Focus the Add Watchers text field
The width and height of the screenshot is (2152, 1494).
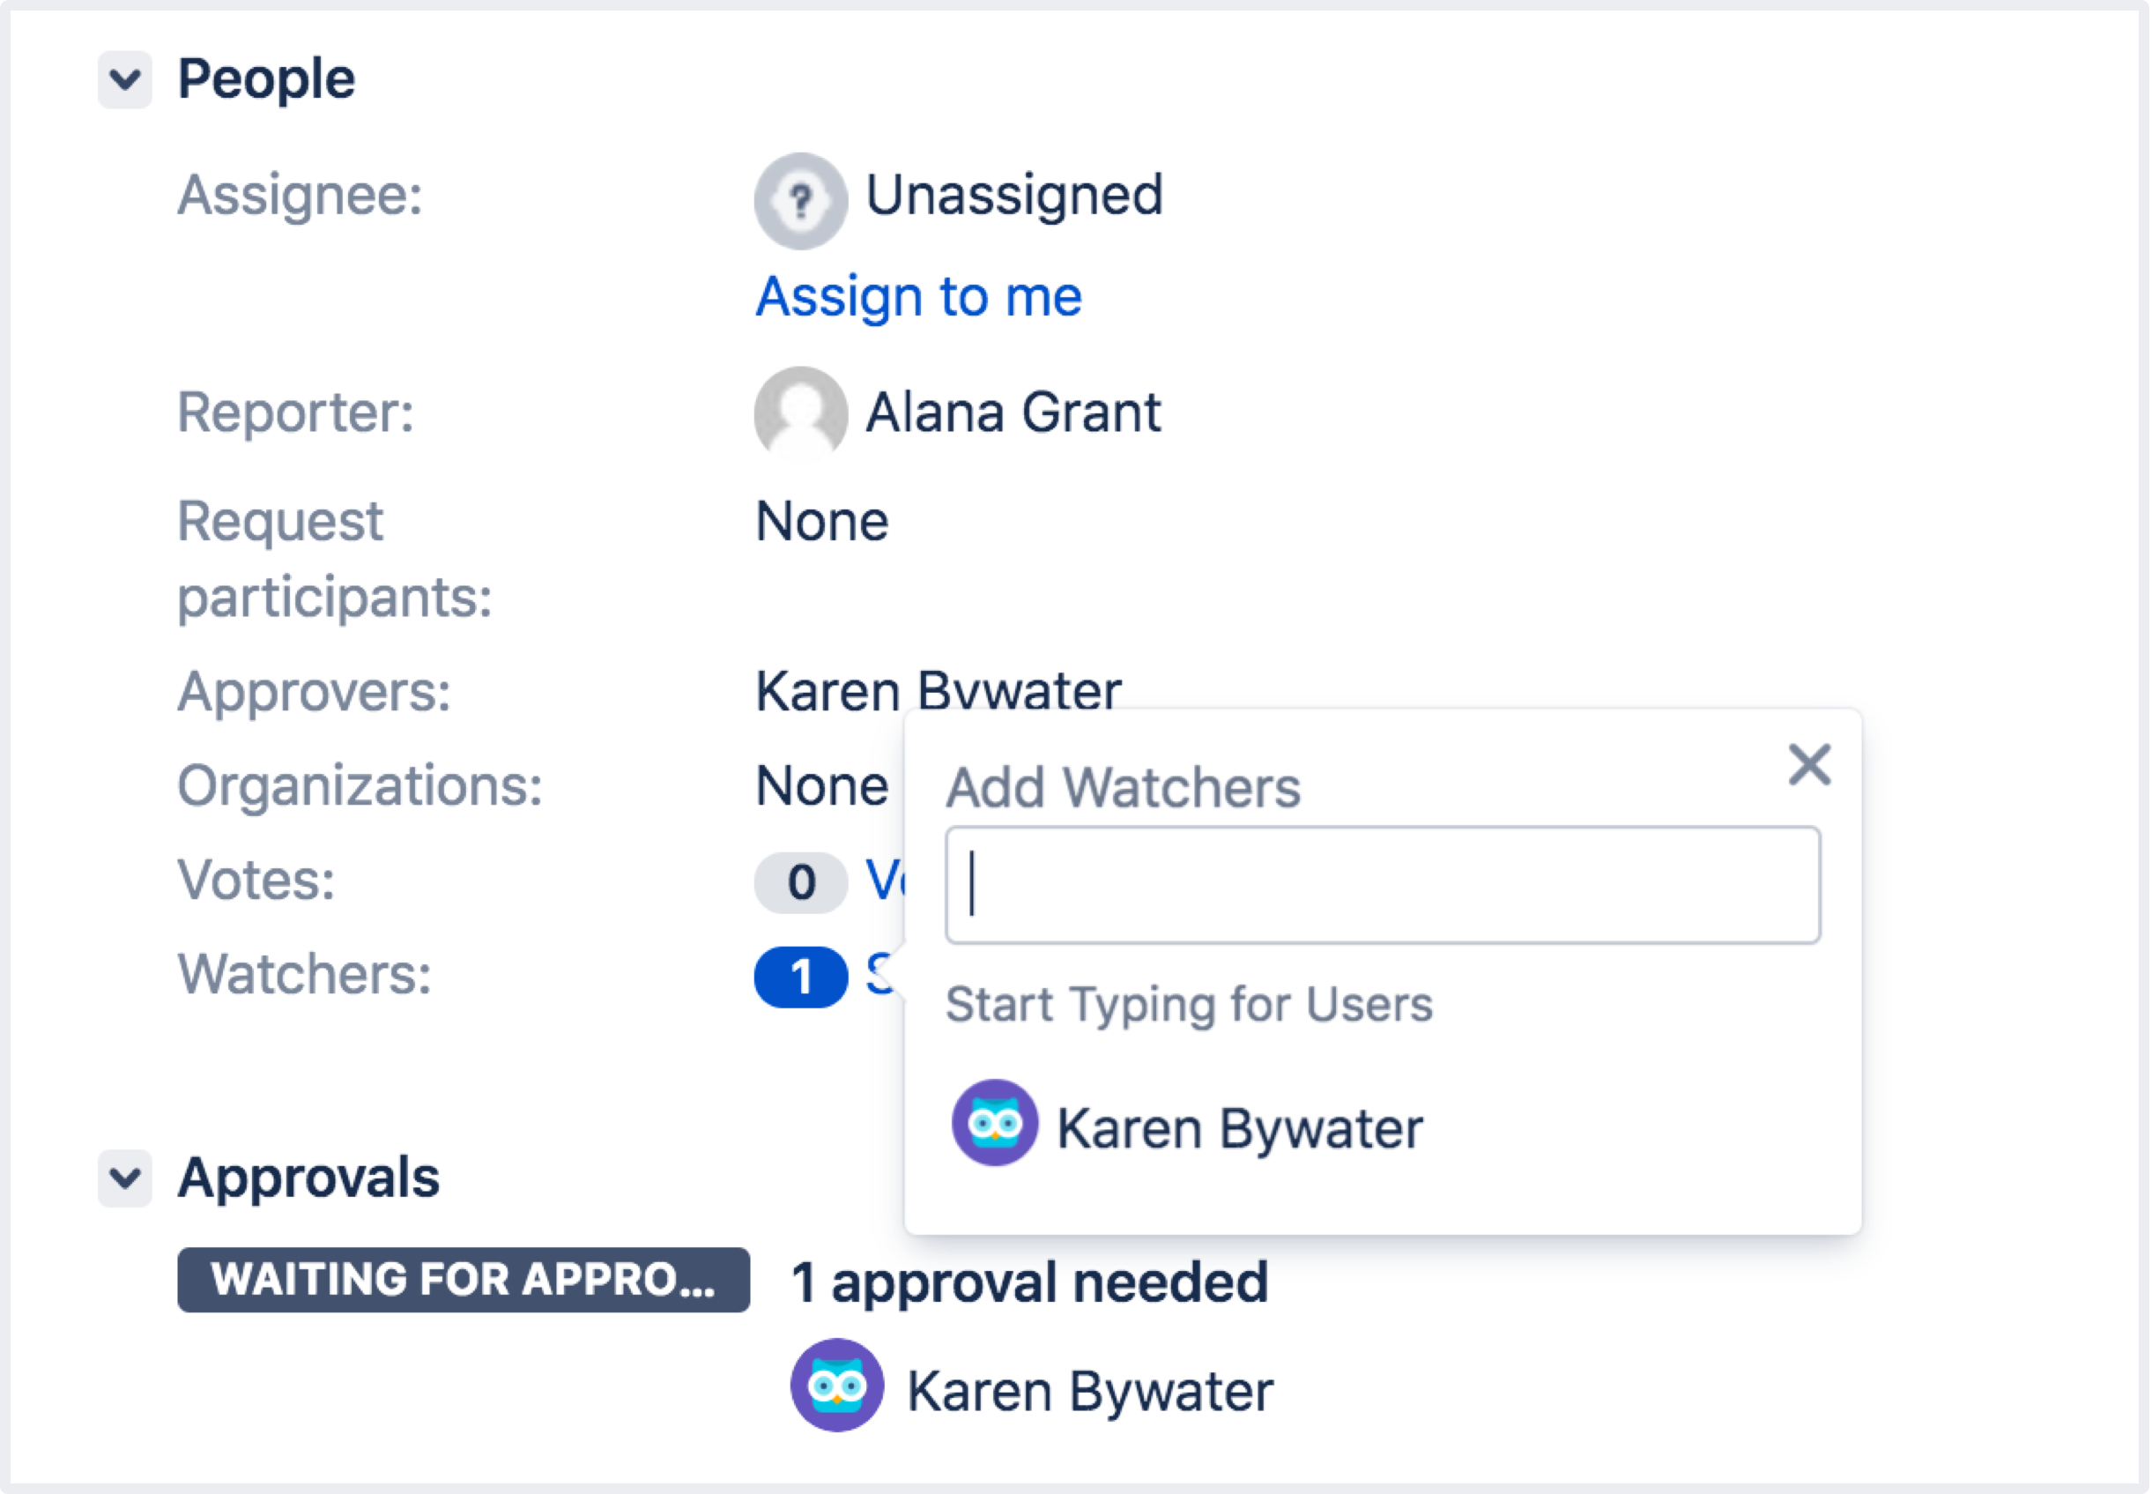(1382, 885)
